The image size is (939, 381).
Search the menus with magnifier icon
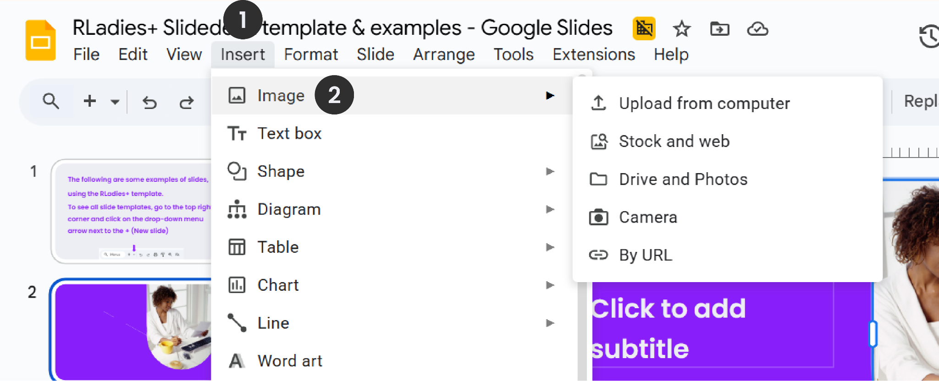(51, 101)
